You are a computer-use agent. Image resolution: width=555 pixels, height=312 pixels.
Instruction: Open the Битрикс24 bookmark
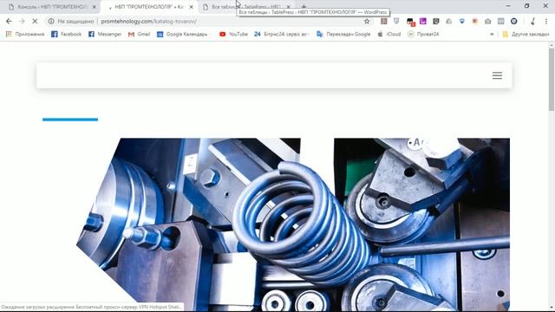coord(282,34)
